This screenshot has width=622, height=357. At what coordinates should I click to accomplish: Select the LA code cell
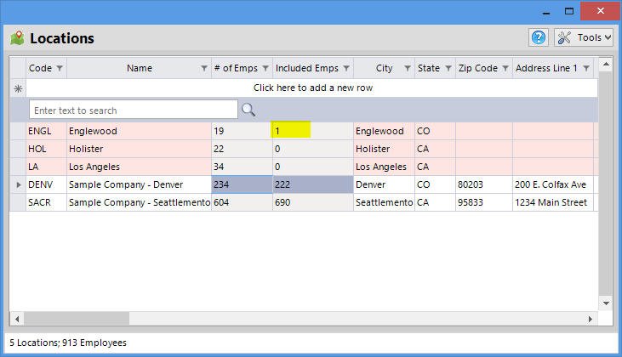coord(47,167)
